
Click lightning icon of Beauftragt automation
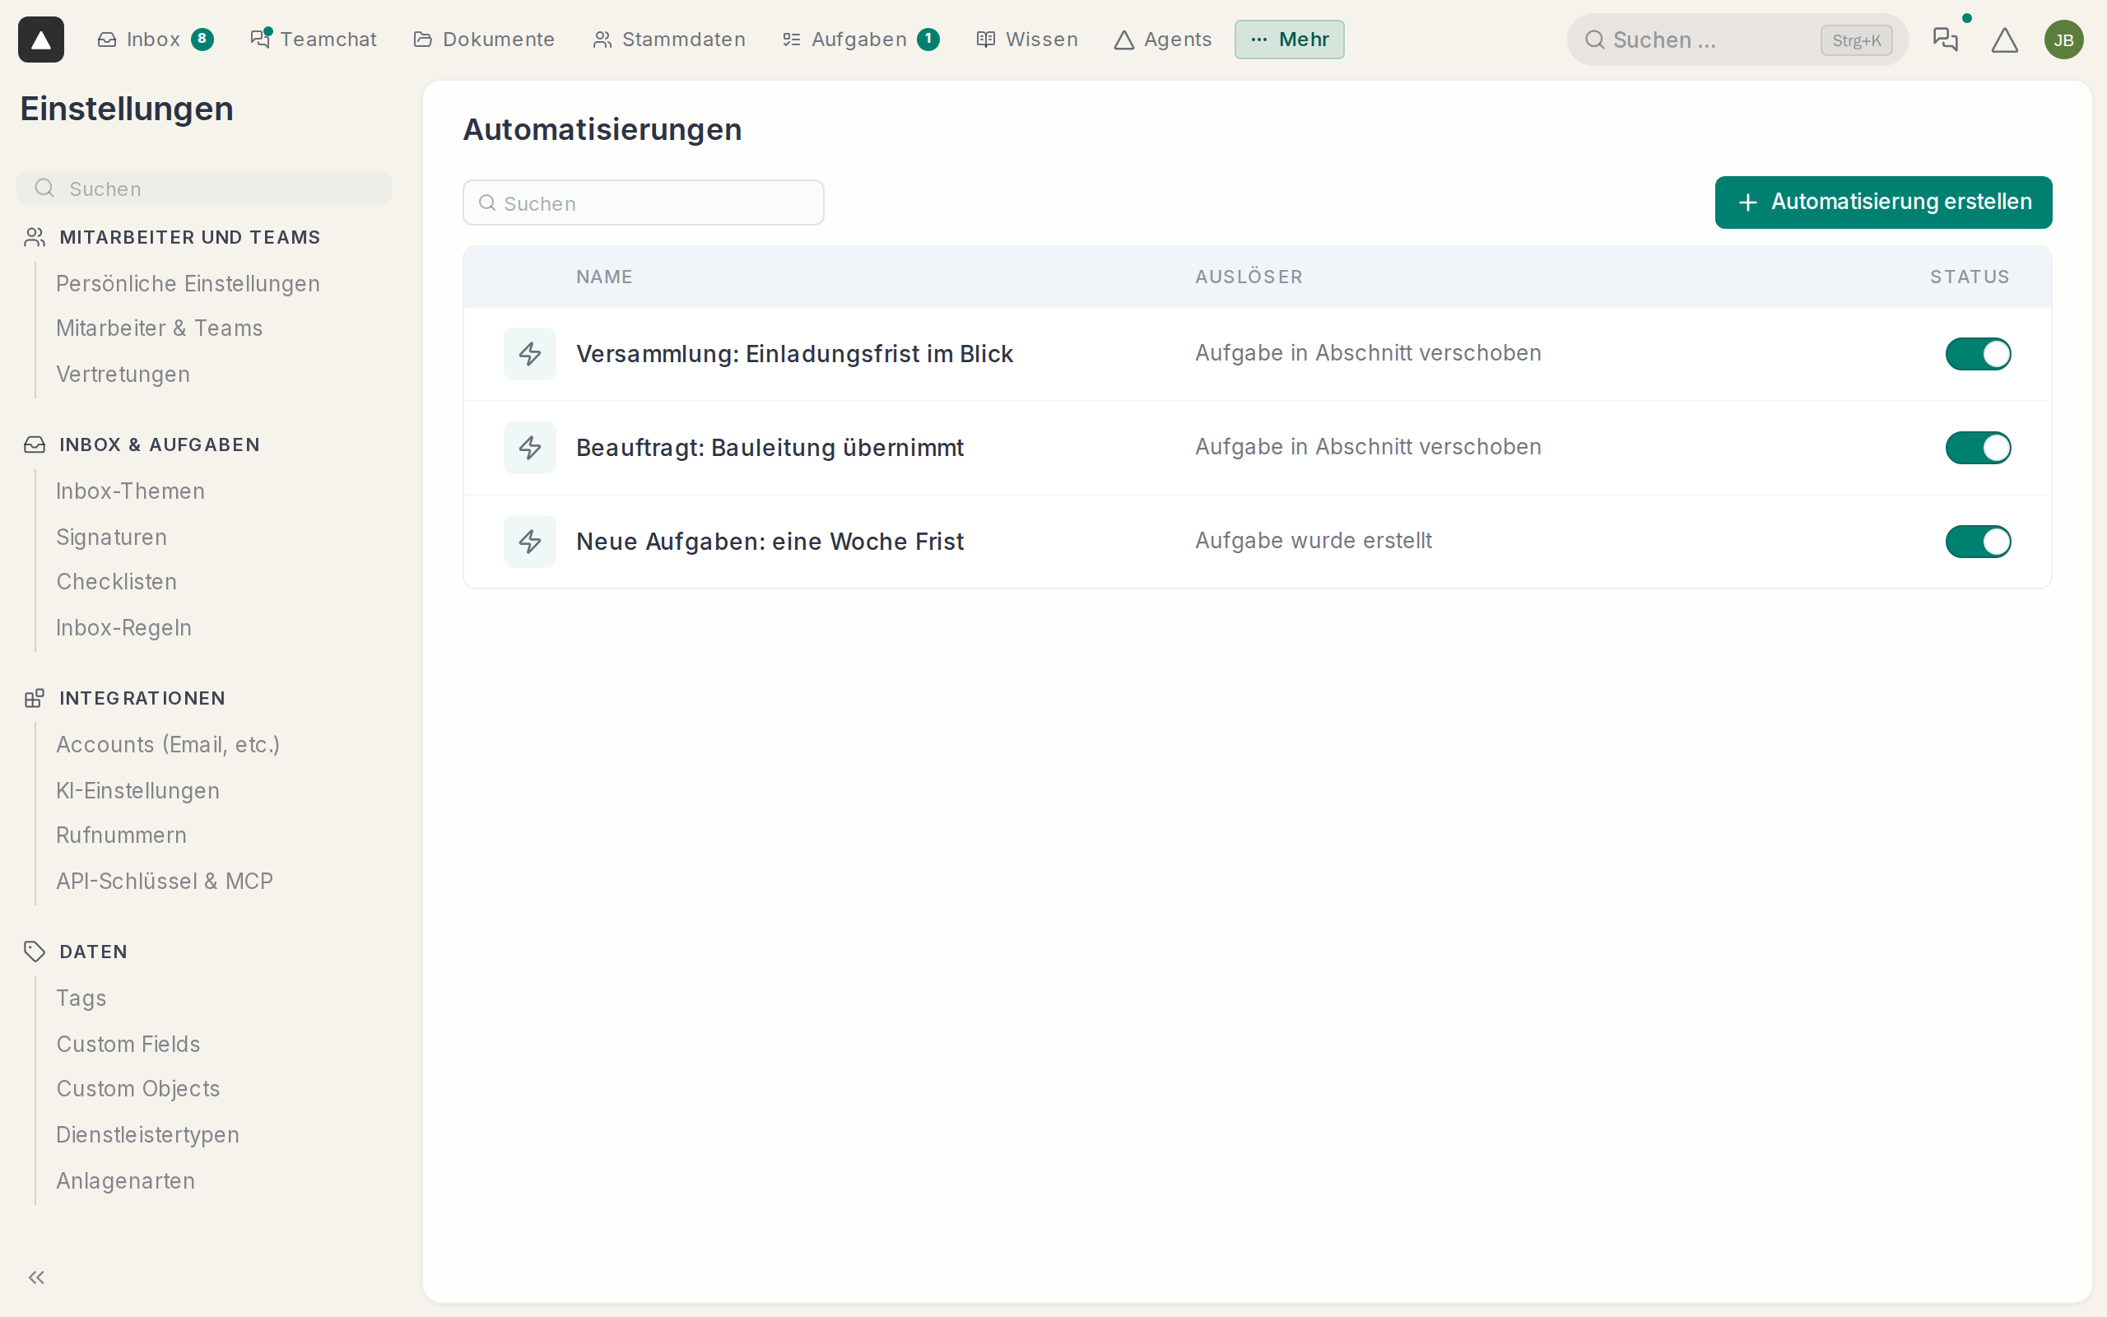tap(529, 448)
